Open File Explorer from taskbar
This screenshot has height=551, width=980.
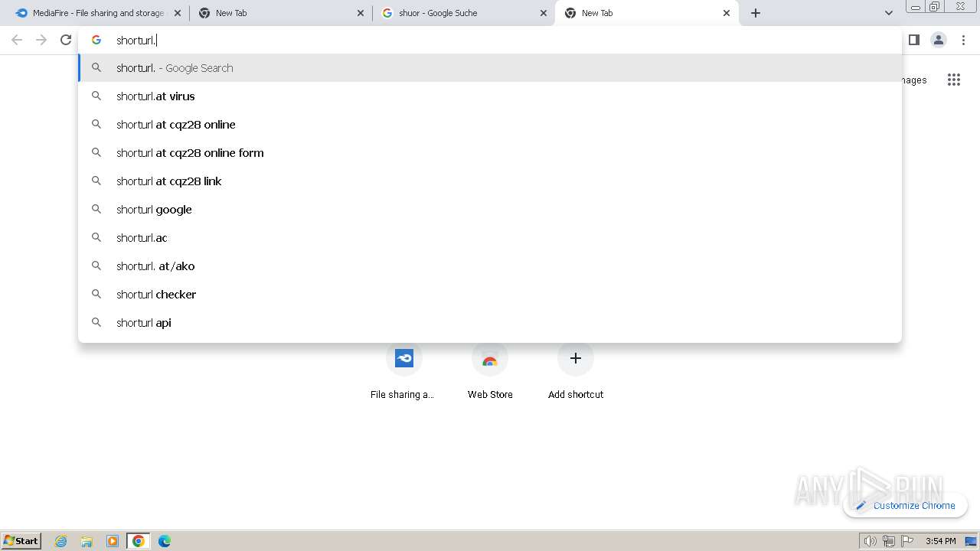[87, 541]
